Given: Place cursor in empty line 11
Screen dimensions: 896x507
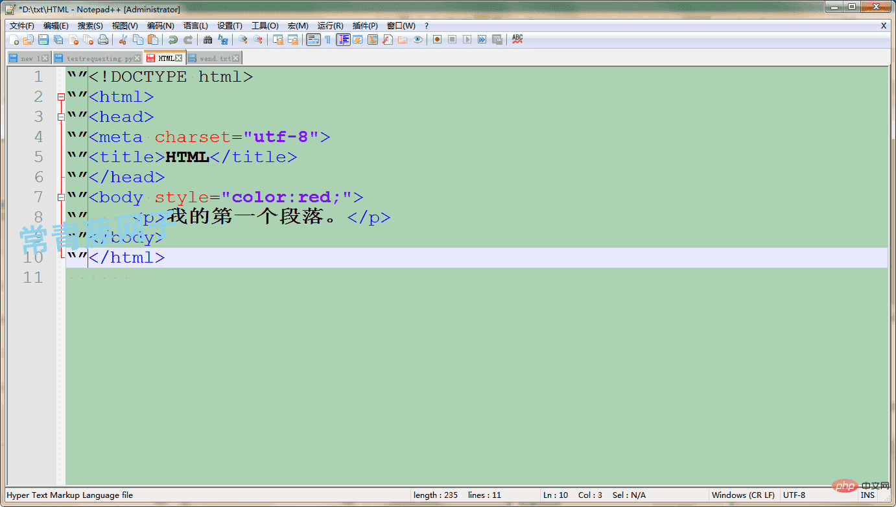Looking at the screenshot, I should pyautogui.click(x=477, y=277).
